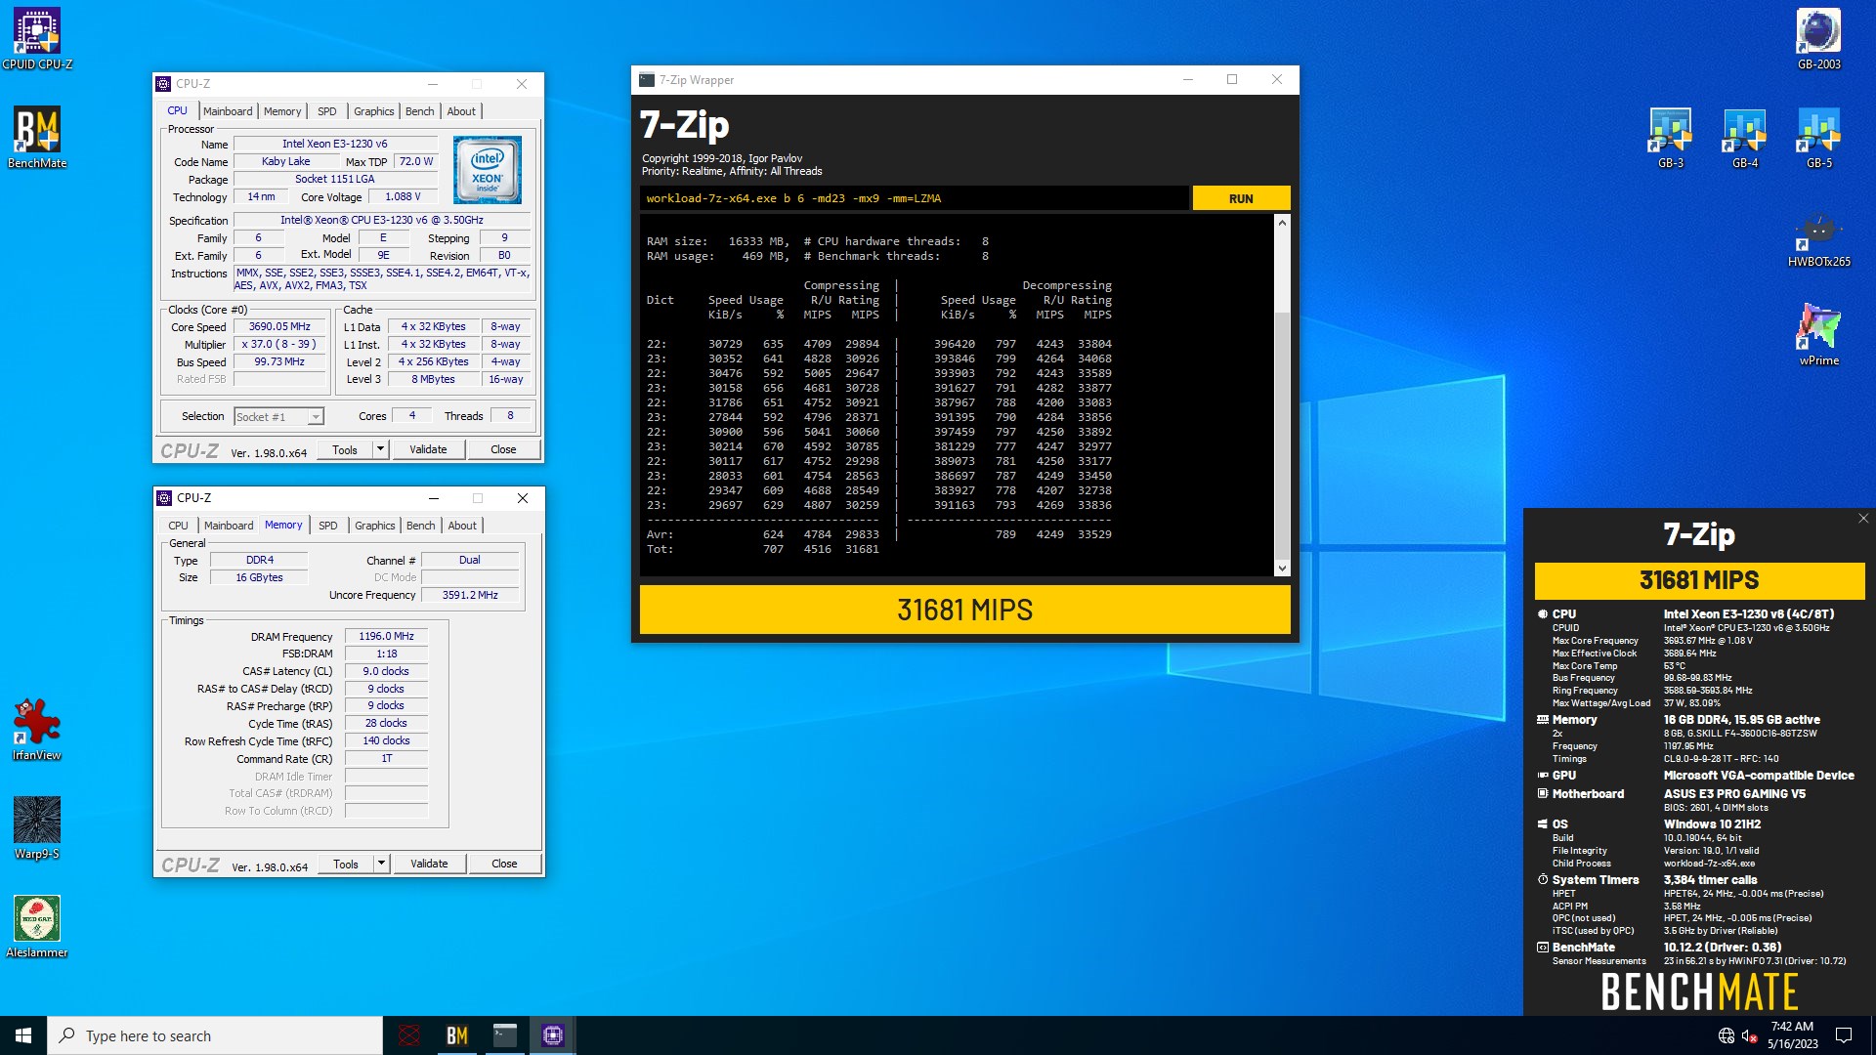Click the Intel Xeon logo in CPU-Z

click(x=488, y=170)
